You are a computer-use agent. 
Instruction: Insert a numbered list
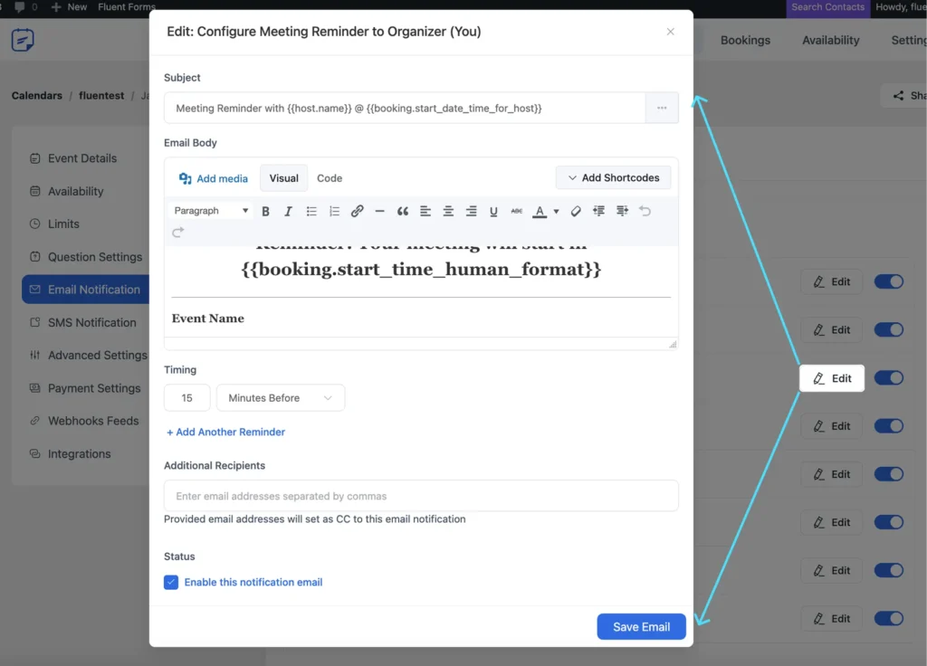coord(334,211)
